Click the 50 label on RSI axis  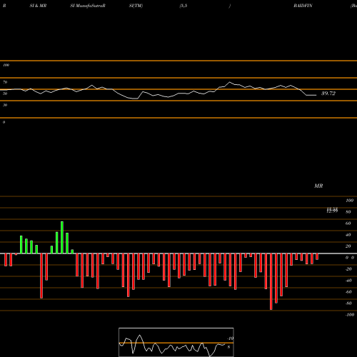[5, 94]
